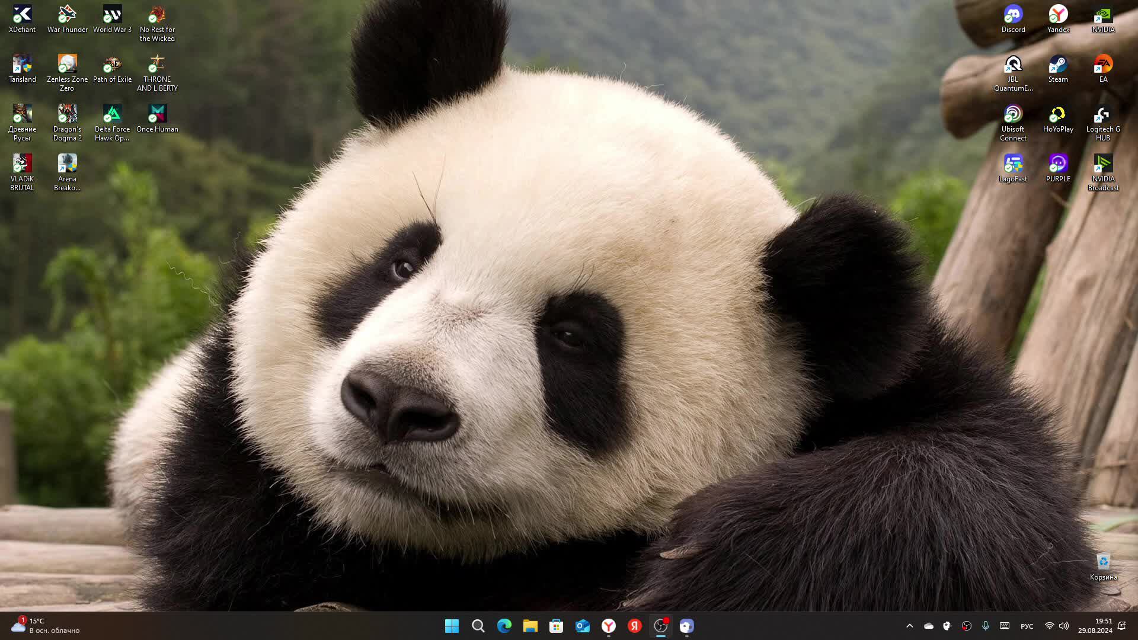1138x640 pixels.
Task: Open OBS Studio from the taskbar
Action: tap(660, 626)
